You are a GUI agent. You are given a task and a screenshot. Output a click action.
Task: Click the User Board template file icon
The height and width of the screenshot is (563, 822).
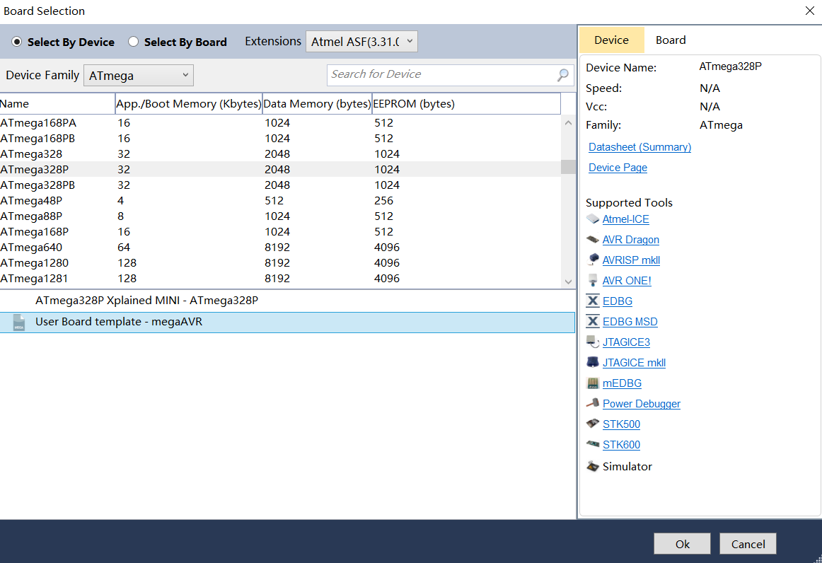point(19,322)
